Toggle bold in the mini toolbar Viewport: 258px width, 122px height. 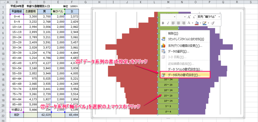(163, 23)
